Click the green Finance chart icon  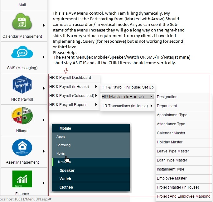[22, 179]
